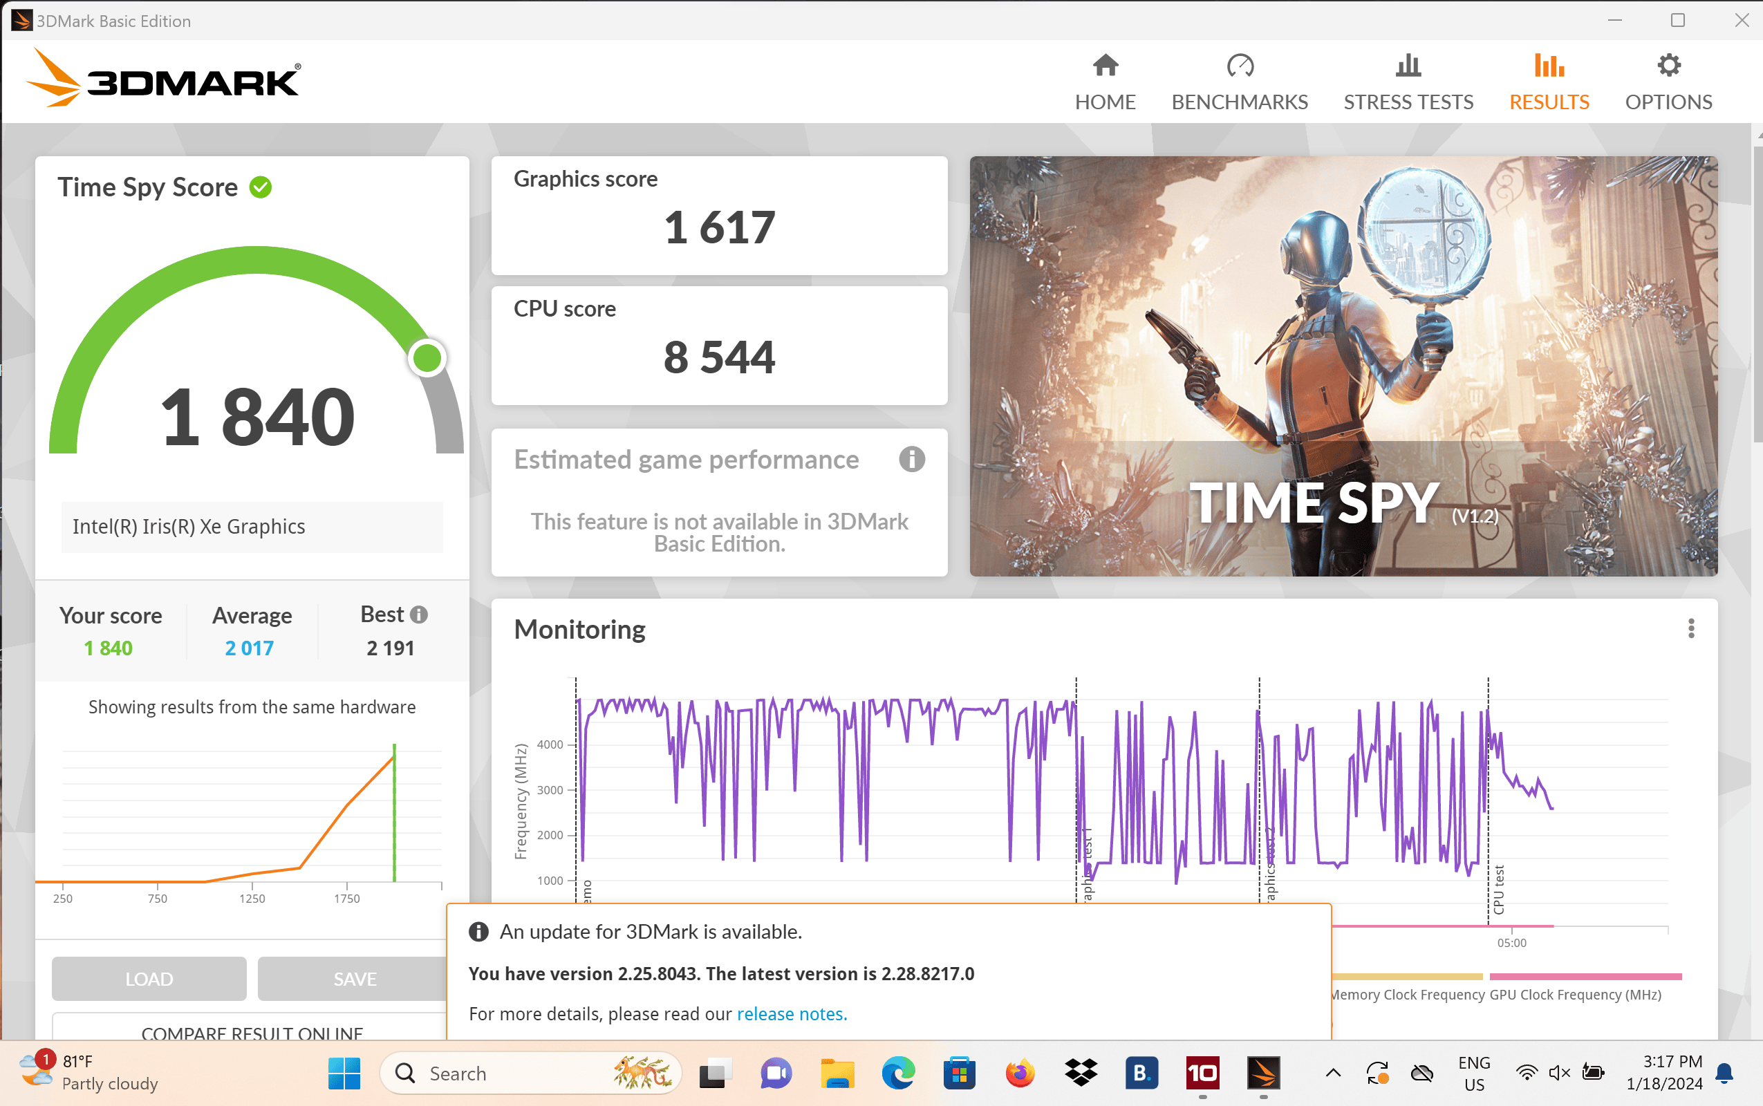Image resolution: width=1763 pixels, height=1106 pixels.
Task: Open File Explorer from taskbar
Action: [x=837, y=1073]
